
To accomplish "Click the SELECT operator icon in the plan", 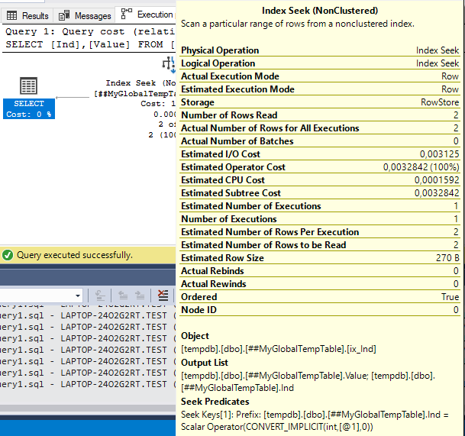I will (28, 86).
